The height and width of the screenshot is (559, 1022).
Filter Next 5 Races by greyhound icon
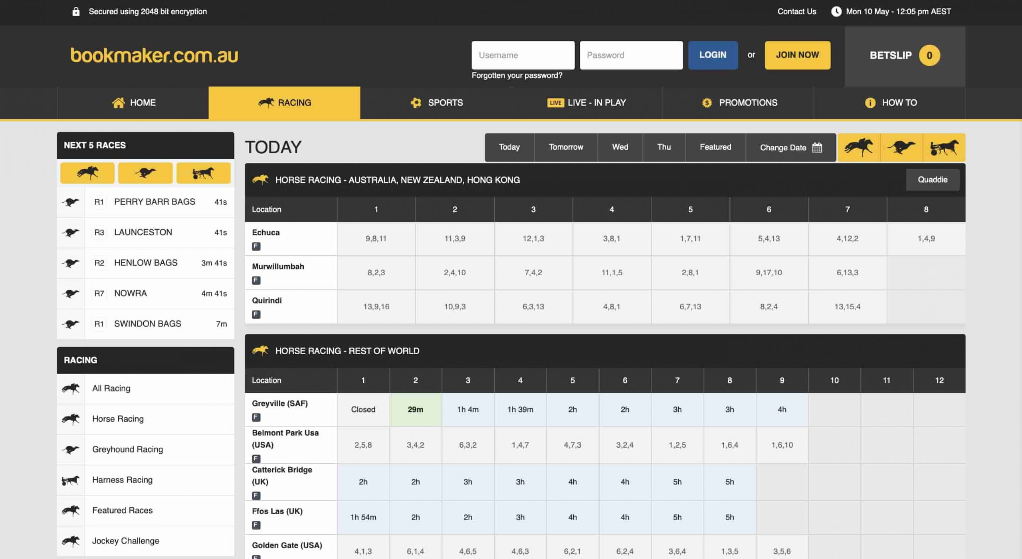tap(145, 173)
